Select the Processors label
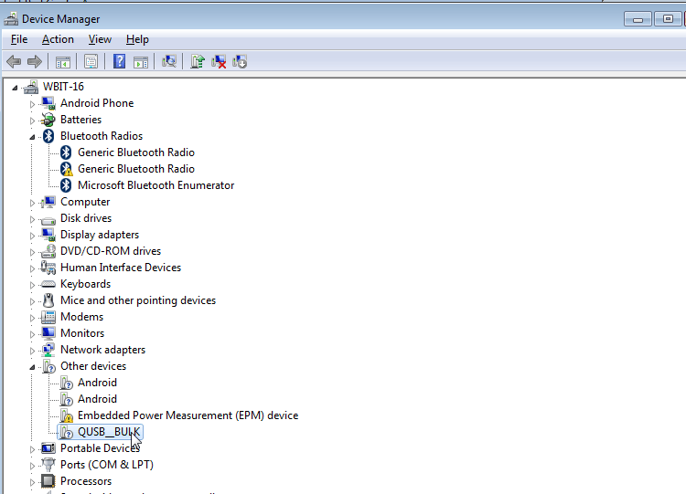686x494 pixels. coord(86,481)
